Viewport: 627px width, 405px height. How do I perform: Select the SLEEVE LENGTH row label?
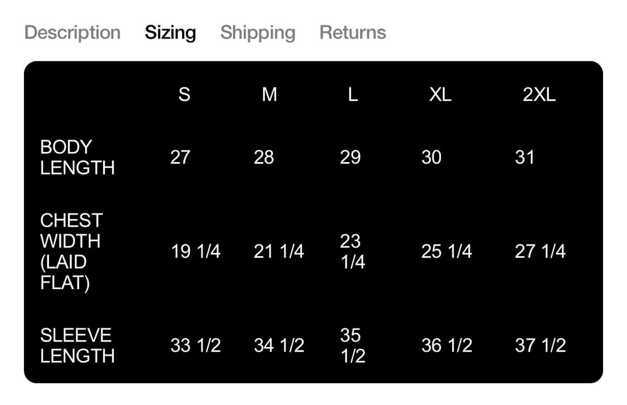click(77, 345)
